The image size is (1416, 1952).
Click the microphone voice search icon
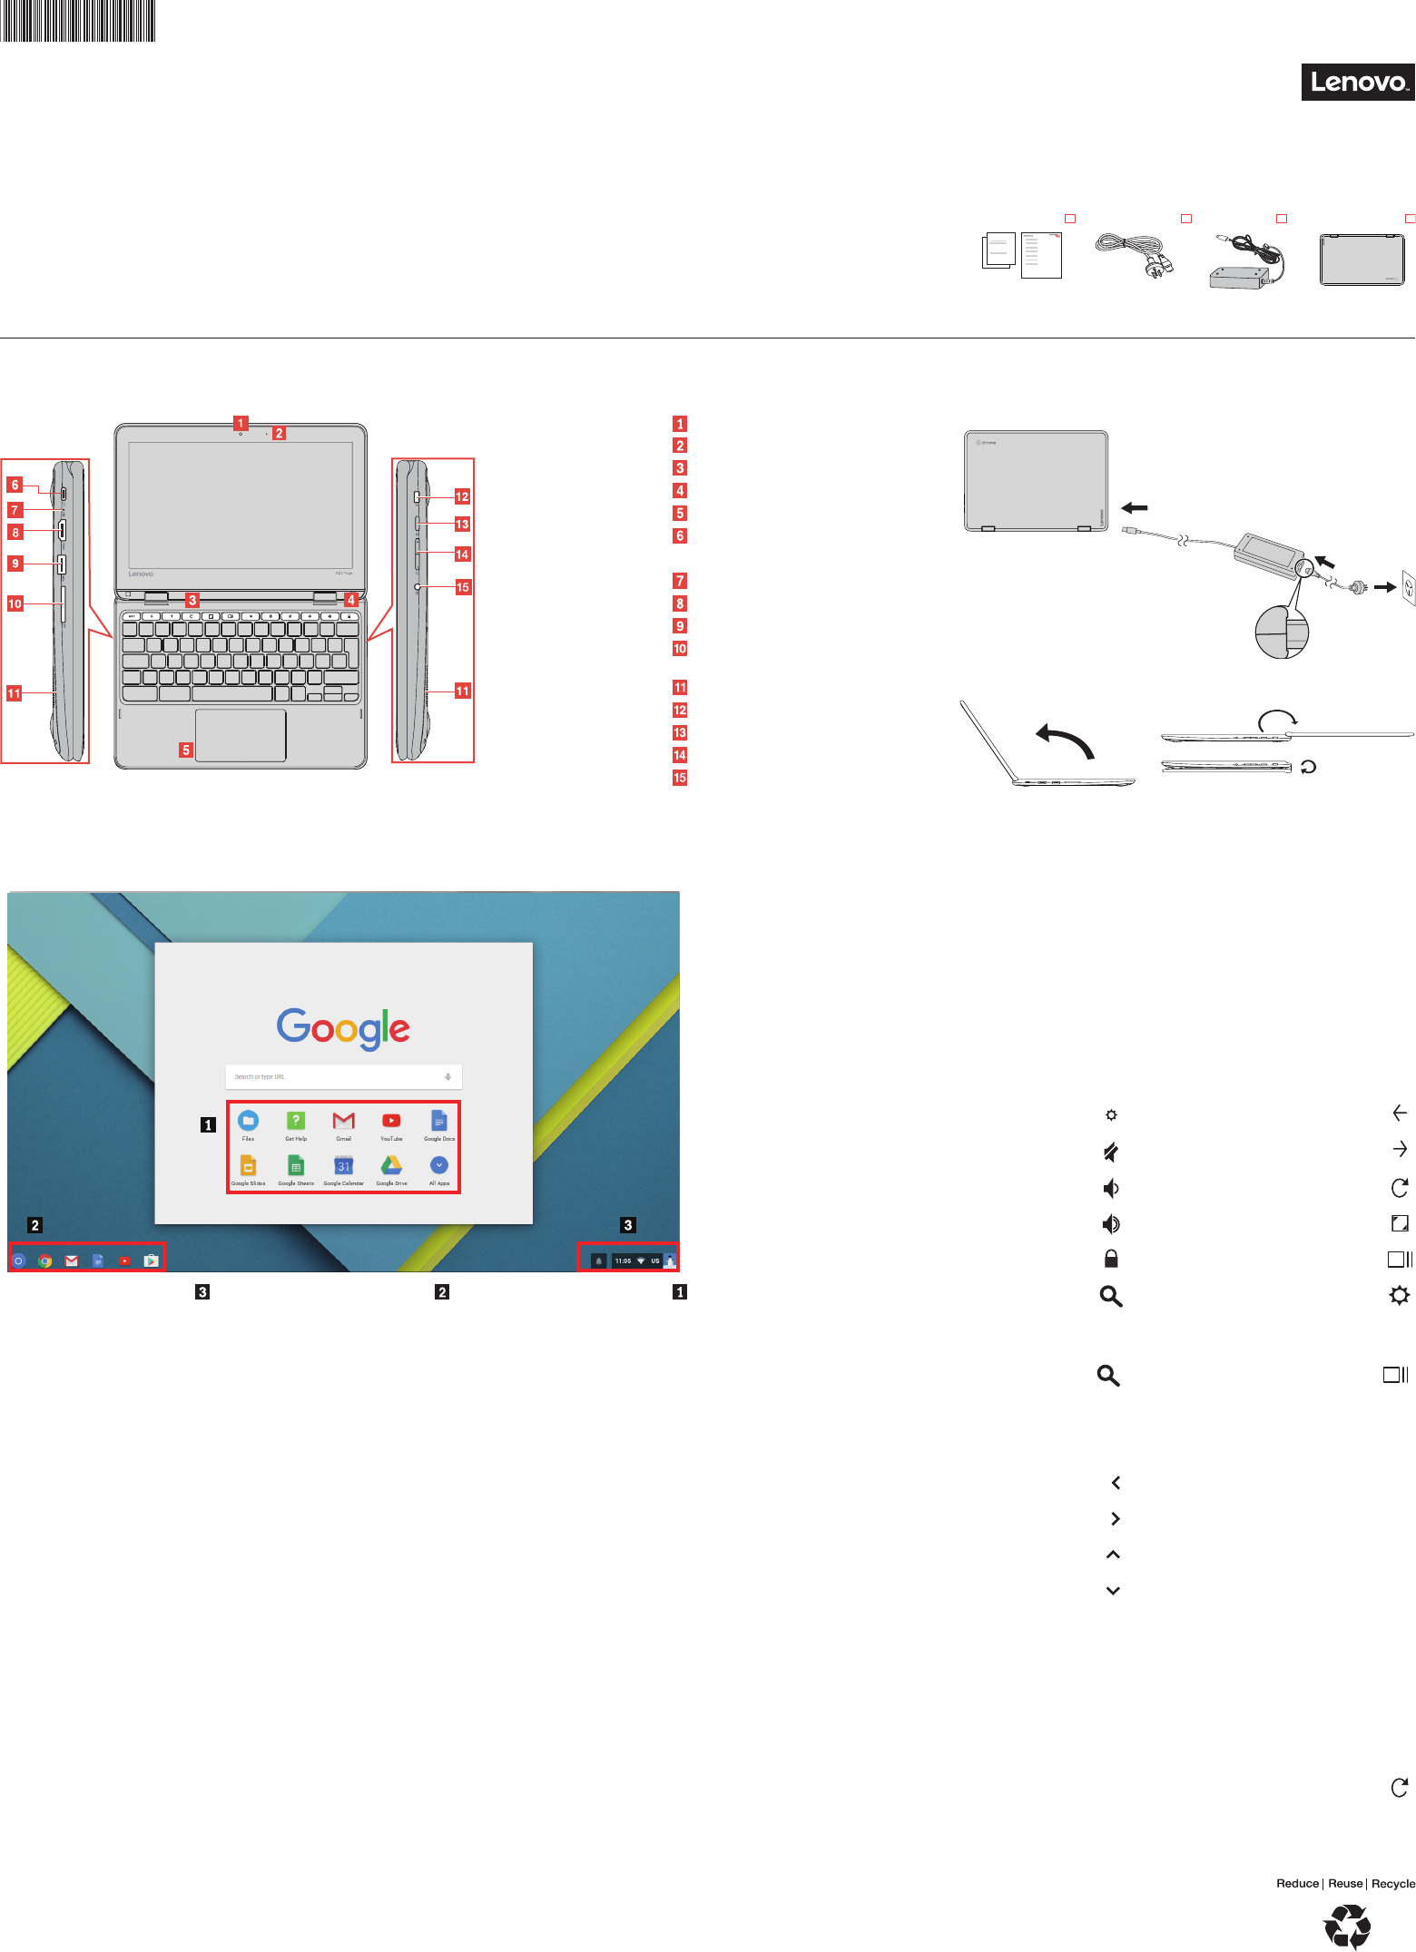click(447, 1076)
